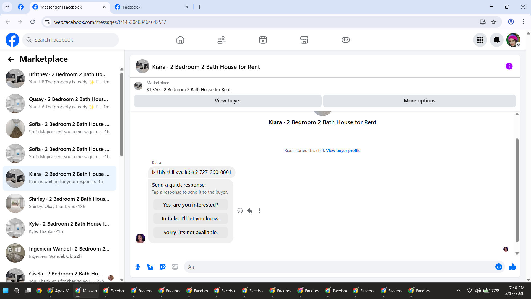Open the Facebook menu grid
This screenshot has height=299, width=531.
480,40
